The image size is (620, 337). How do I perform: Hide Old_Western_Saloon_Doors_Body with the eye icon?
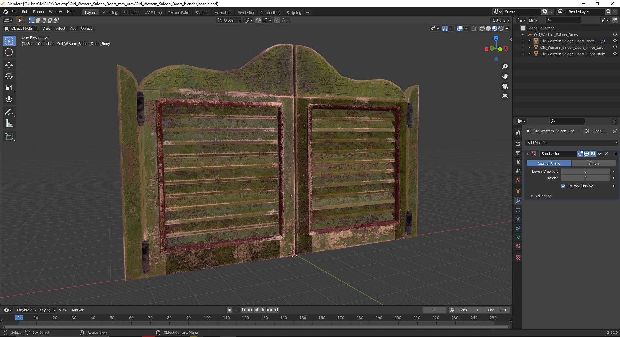click(x=615, y=41)
